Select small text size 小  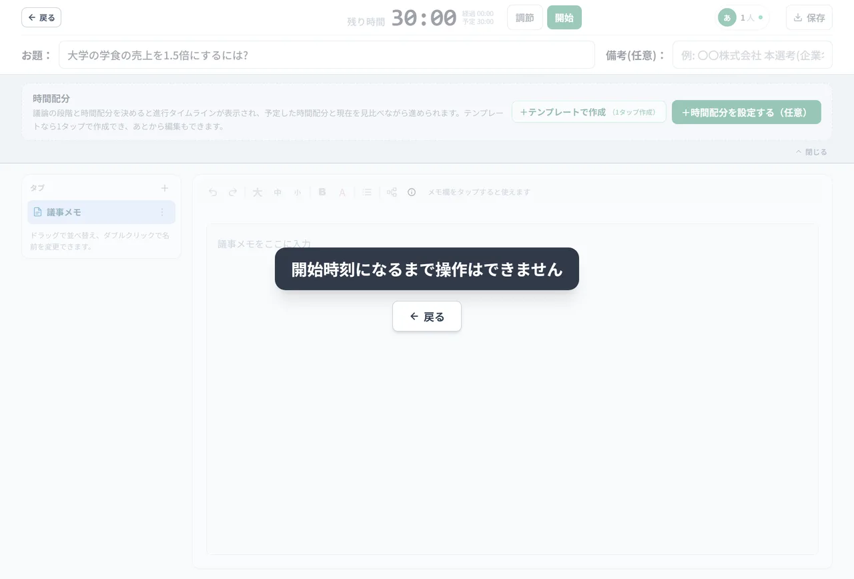[298, 192]
